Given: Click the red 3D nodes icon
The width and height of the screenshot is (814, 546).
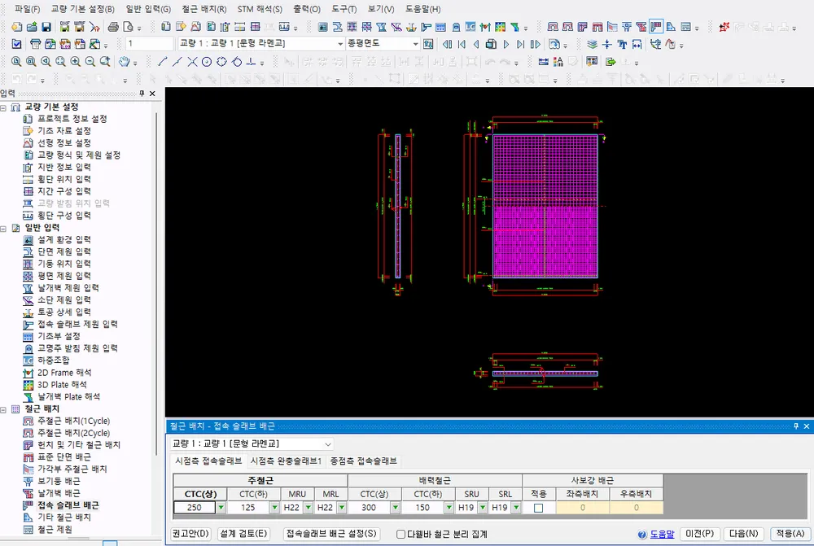Looking at the screenshot, I should 724,27.
